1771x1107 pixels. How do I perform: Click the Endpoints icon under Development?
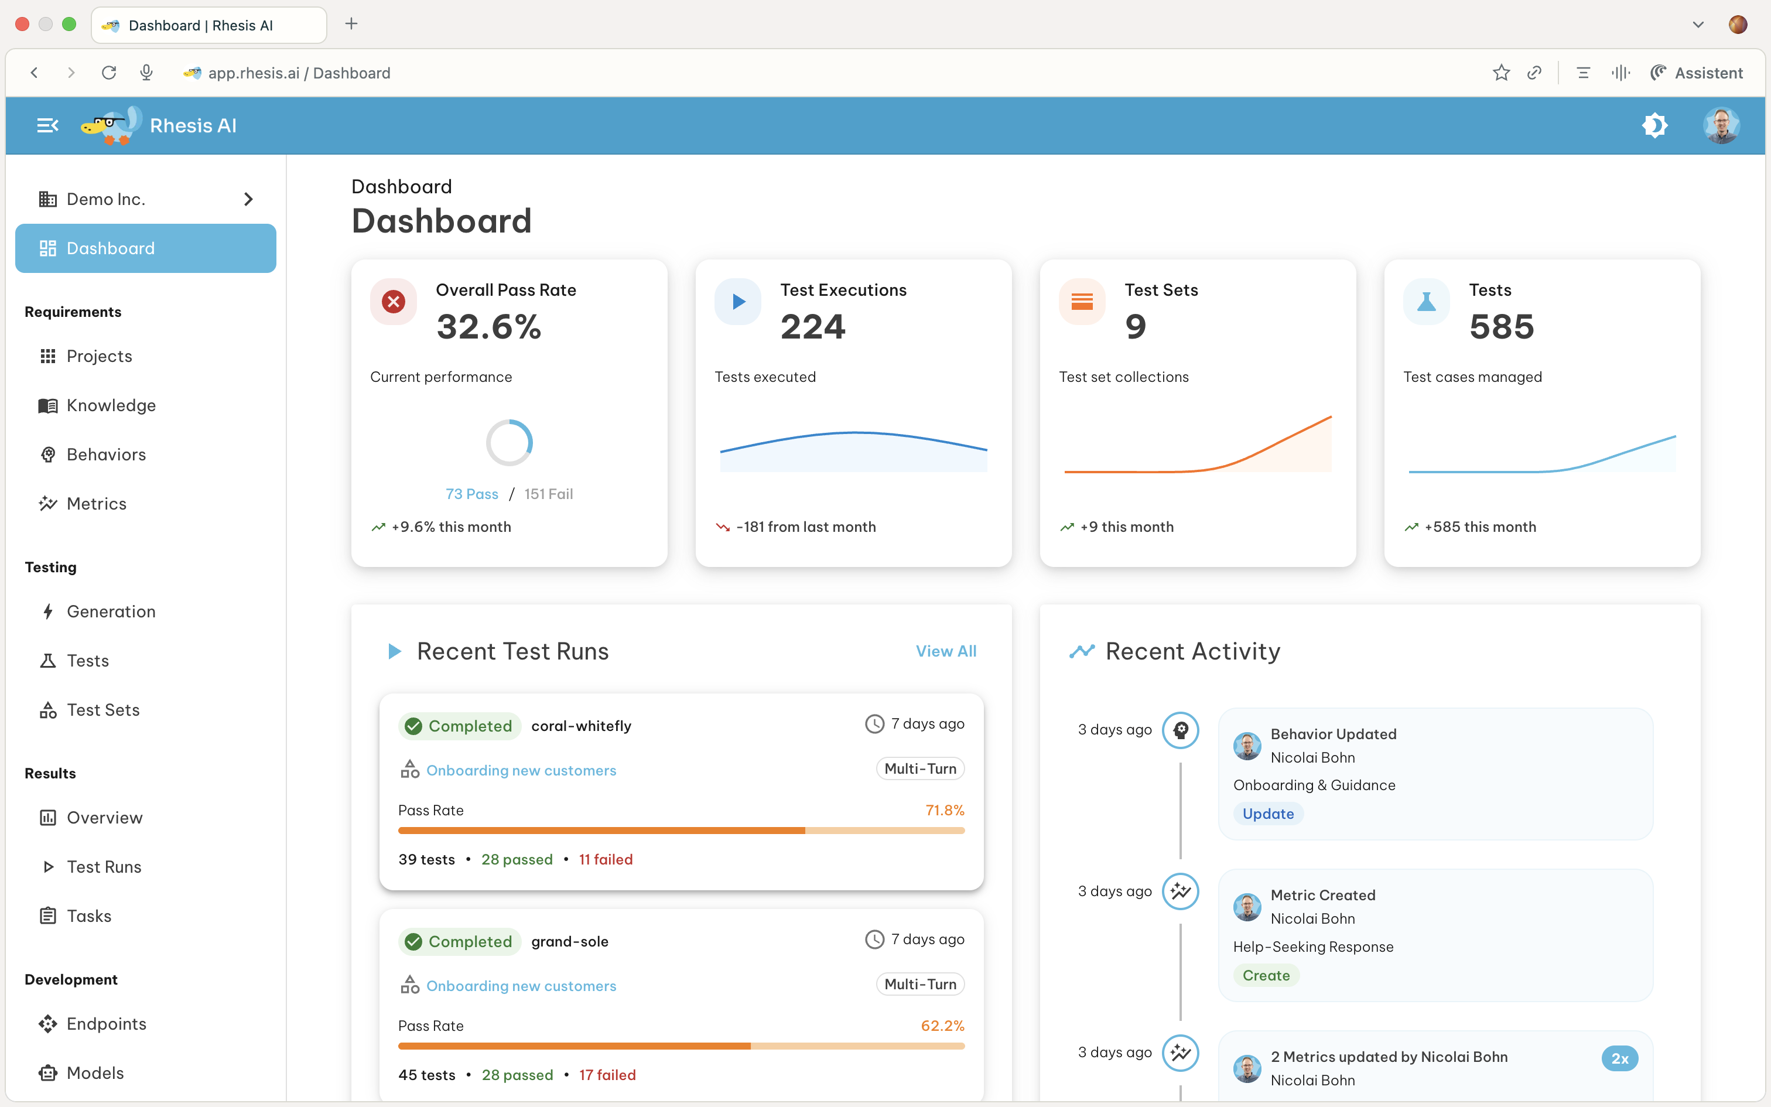coord(48,1024)
